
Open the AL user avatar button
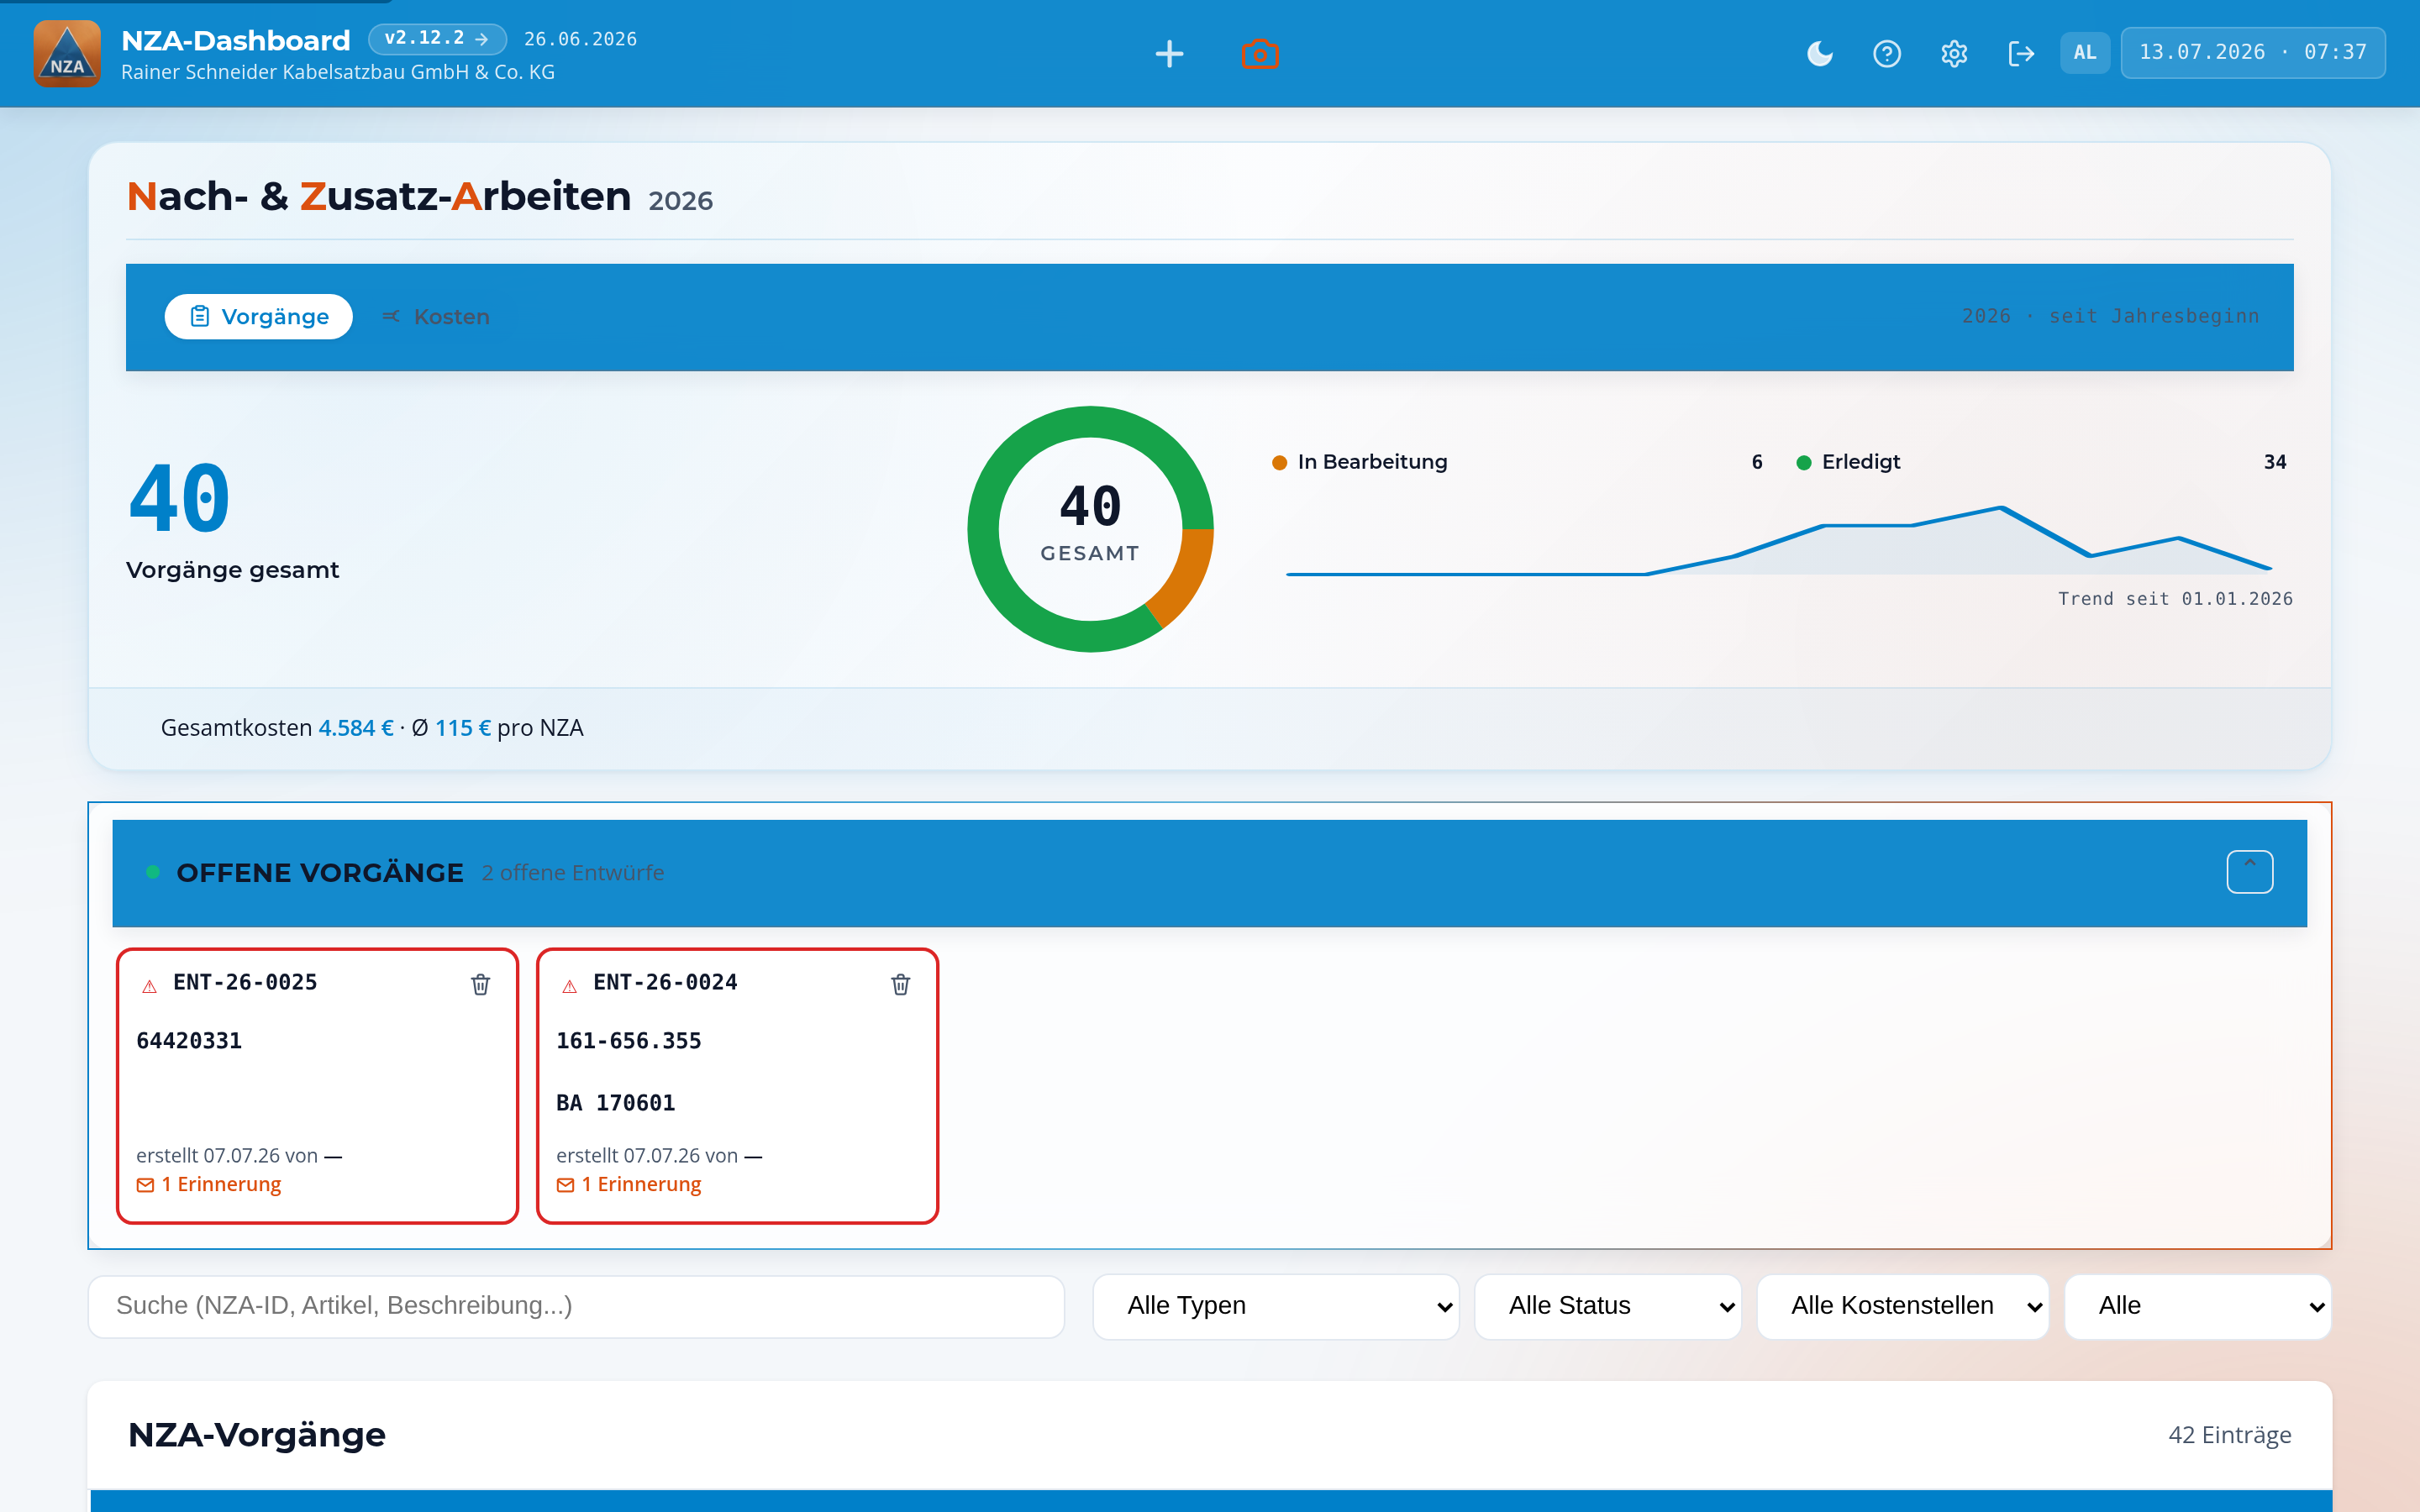click(2084, 53)
